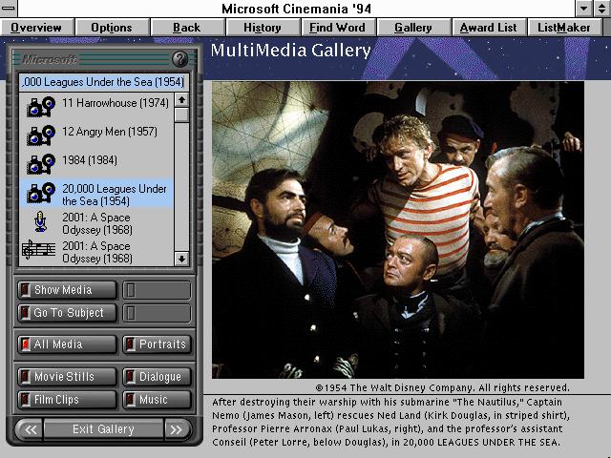Open the Options menu
The image size is (611, 458).
pyautogui.click(x=113, y=28)
